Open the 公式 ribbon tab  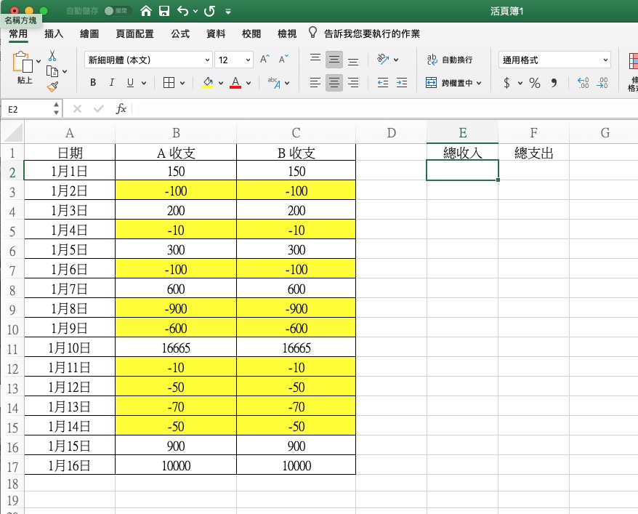click(180, 34)
